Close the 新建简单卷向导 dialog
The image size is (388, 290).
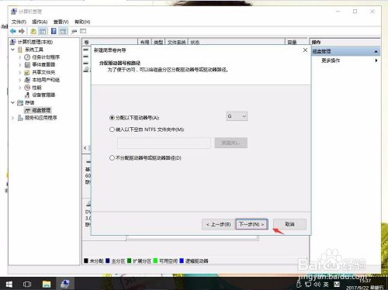(305, 50)
